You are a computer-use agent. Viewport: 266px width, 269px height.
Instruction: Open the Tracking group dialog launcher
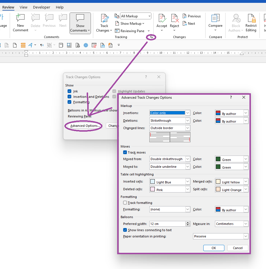pyautogui.click(x=151, y=37)
